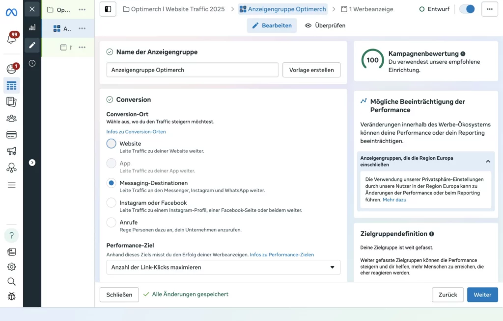
Task: Switch to the Überprüfen tab
Action: point(325,25)
